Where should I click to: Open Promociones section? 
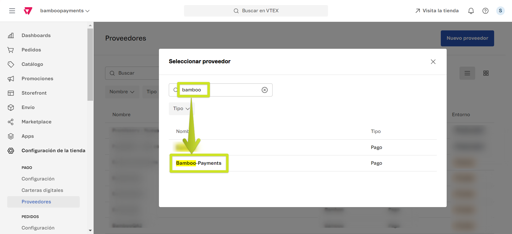37,79
